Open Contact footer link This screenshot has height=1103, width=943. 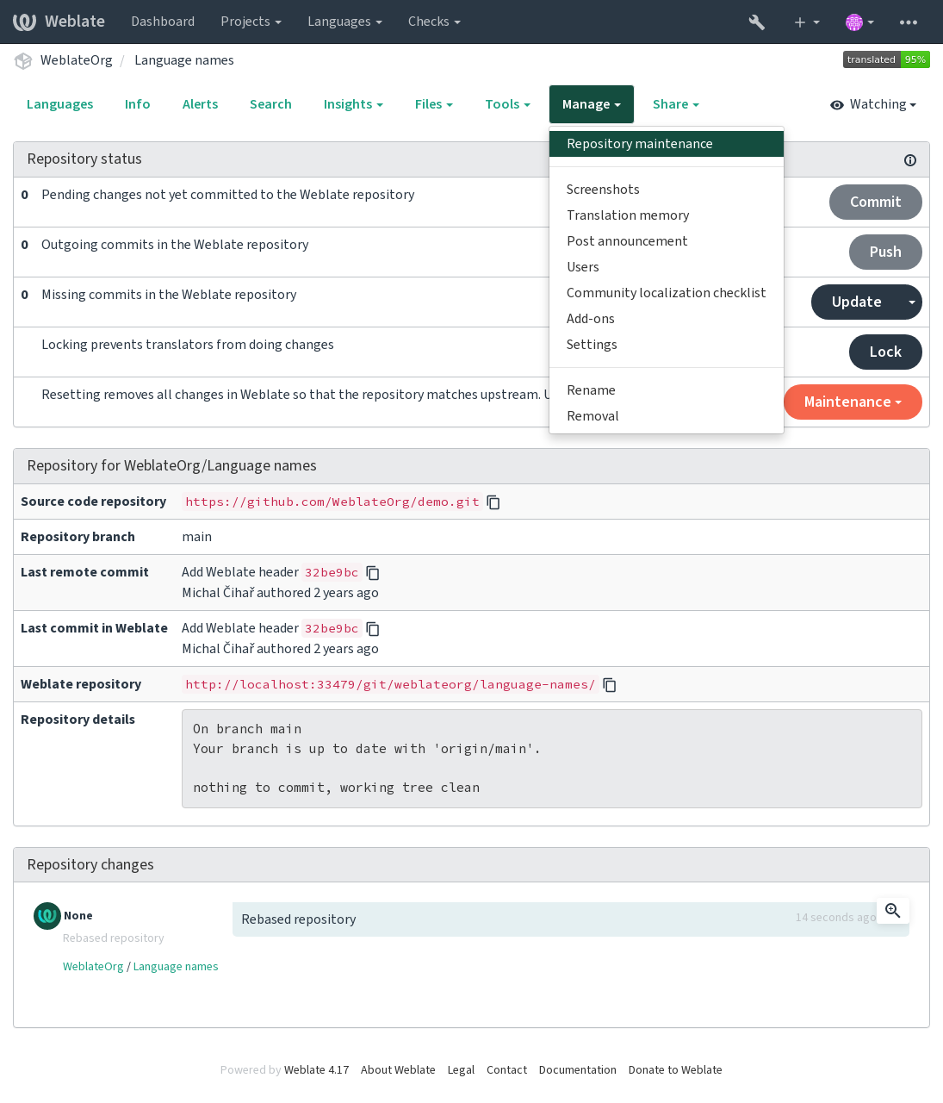click(x=506, y=1070)
